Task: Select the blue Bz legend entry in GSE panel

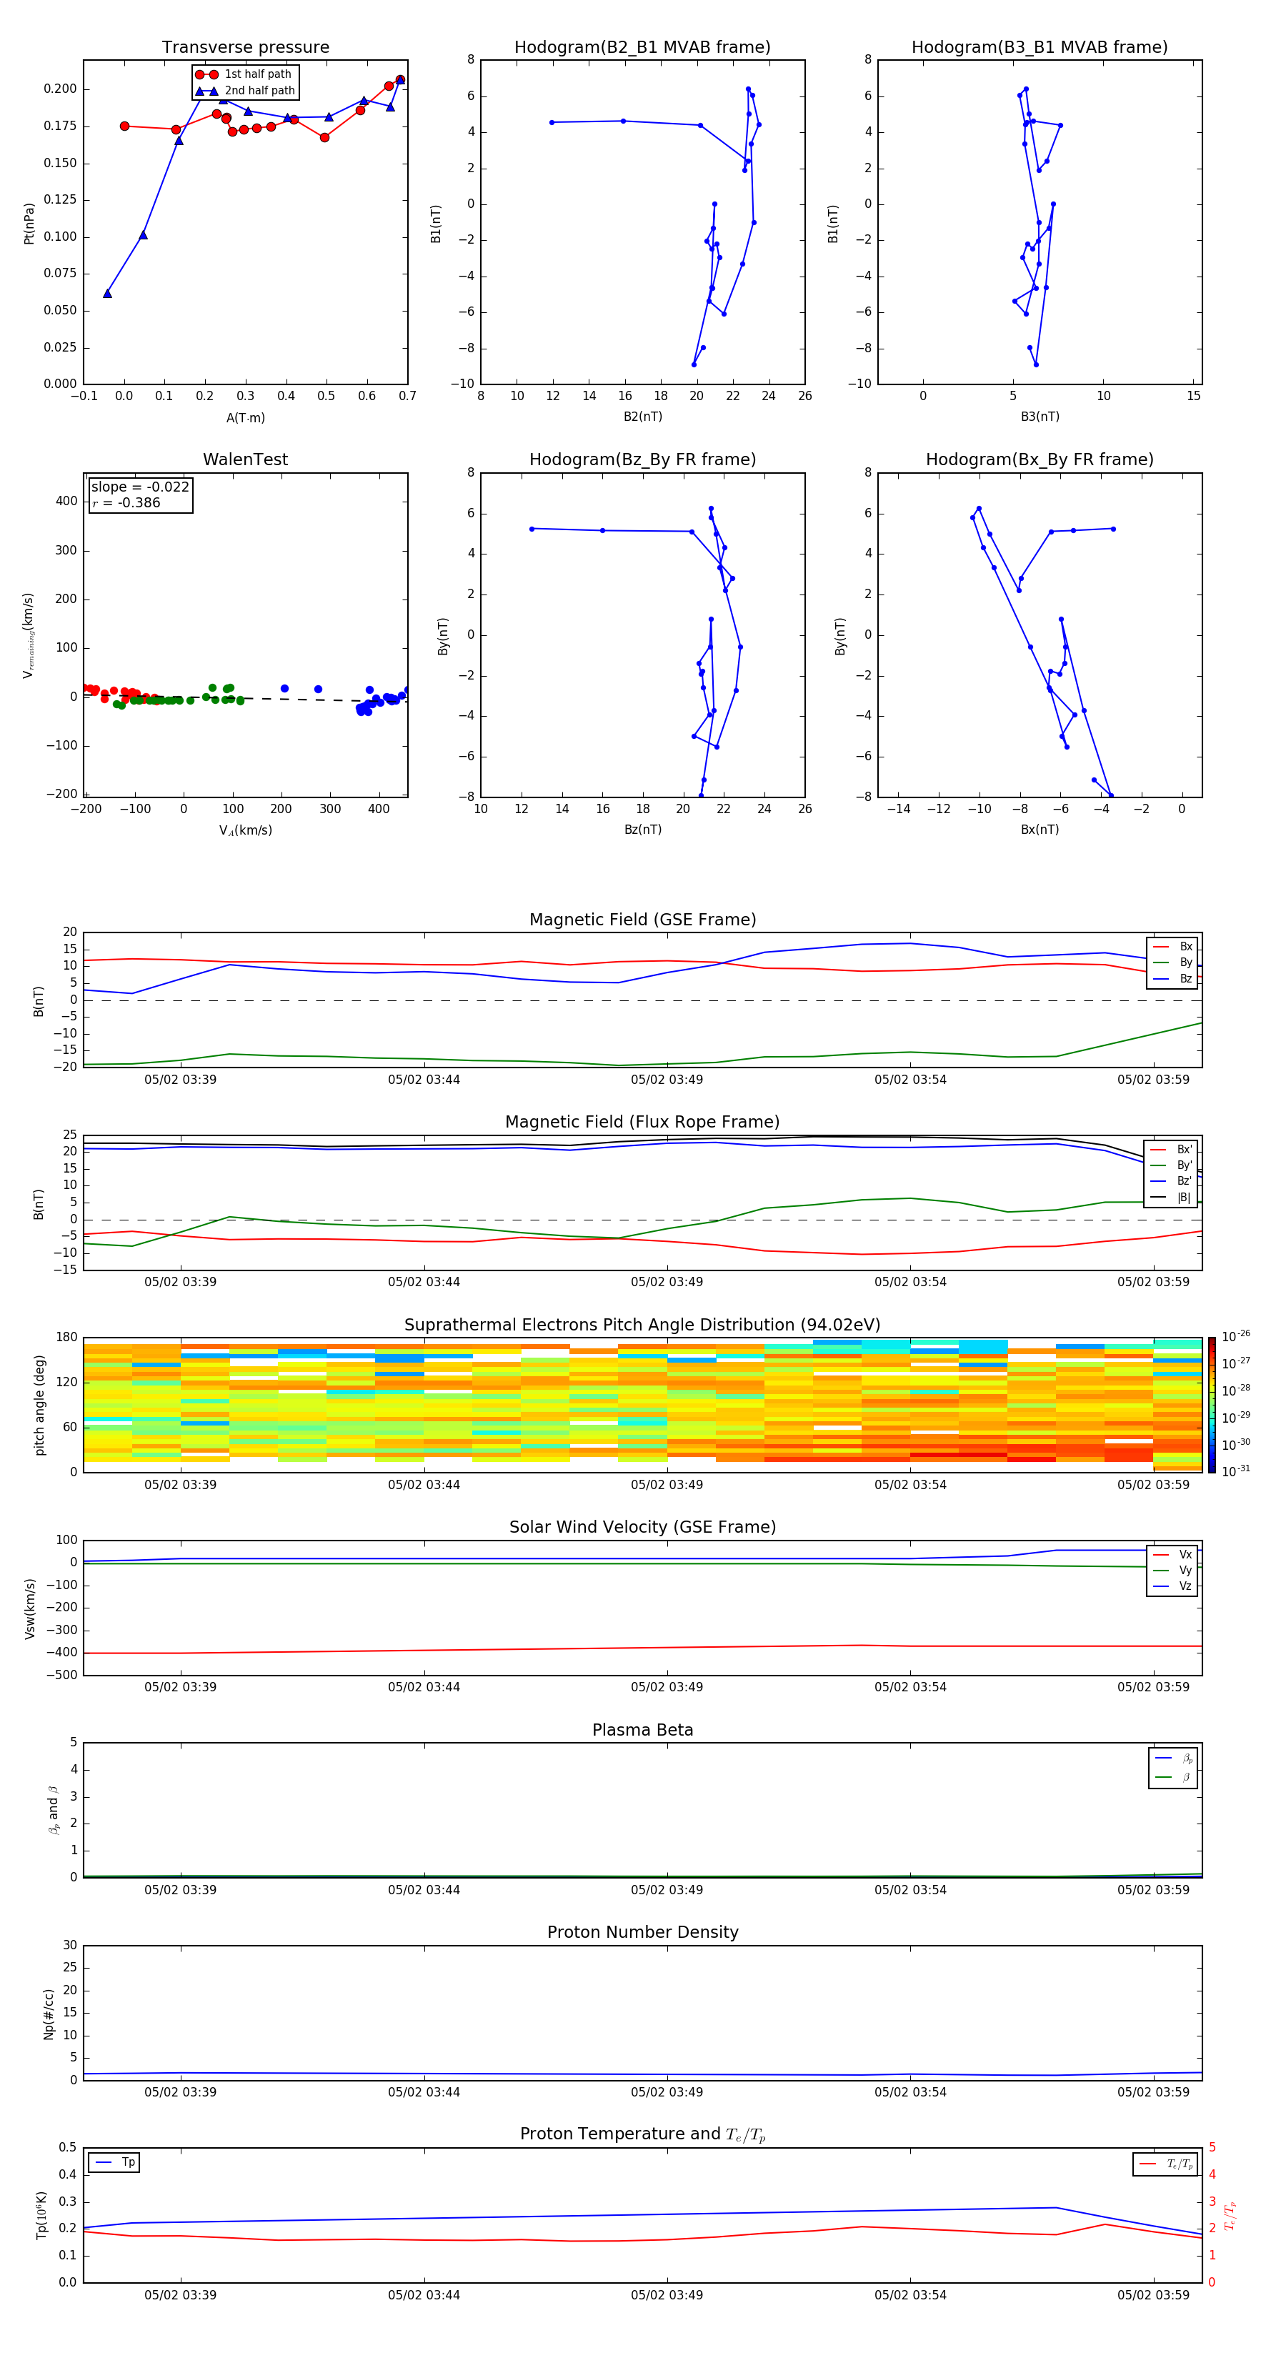Action: pyautogui.click(x=1172, y=978)
